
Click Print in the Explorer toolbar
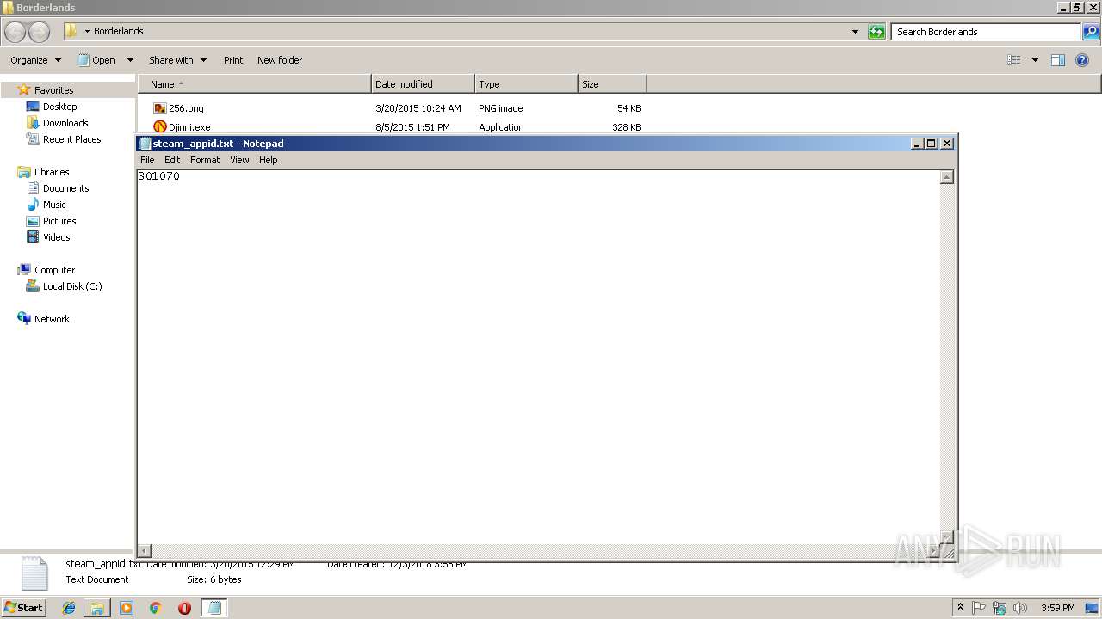(233, 60)
